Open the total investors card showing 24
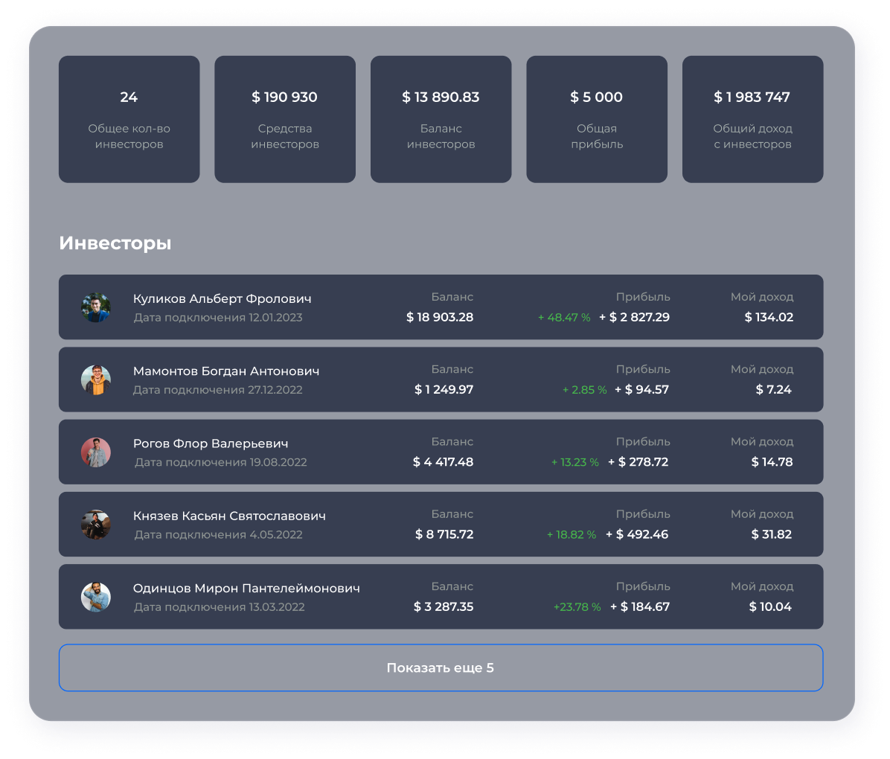Viewport: 890px width, 759px height. point(129,119)
